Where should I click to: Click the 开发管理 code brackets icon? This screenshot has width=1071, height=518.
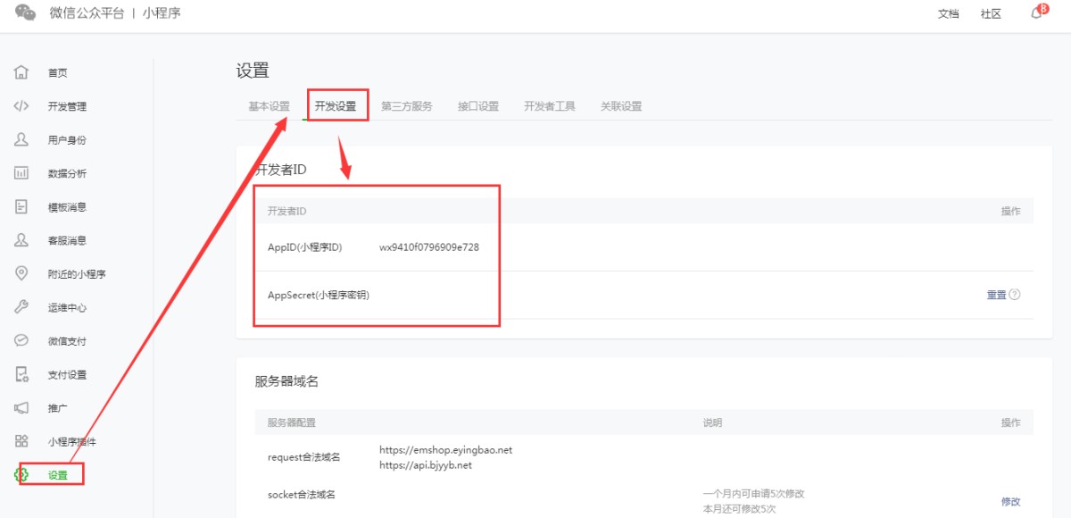pyautogui.click(x=21, y=106)
